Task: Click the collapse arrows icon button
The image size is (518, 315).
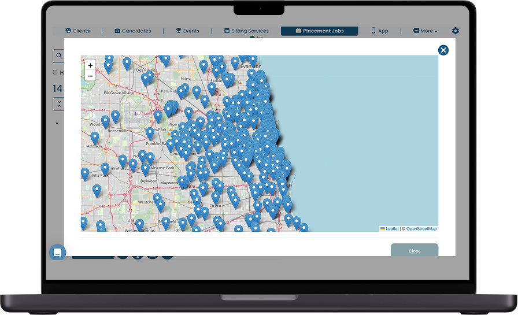Action: (x=59, y=103)
